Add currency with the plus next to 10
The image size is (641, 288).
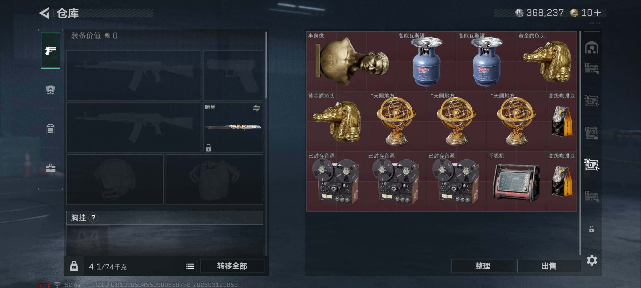point(598,13)
